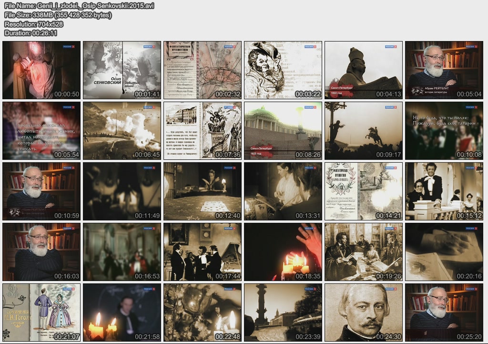Click the Bronze Horseman silhouette frame at 00:09:17
The height and width of the screenshot is (344, 488).
(364, 131)
